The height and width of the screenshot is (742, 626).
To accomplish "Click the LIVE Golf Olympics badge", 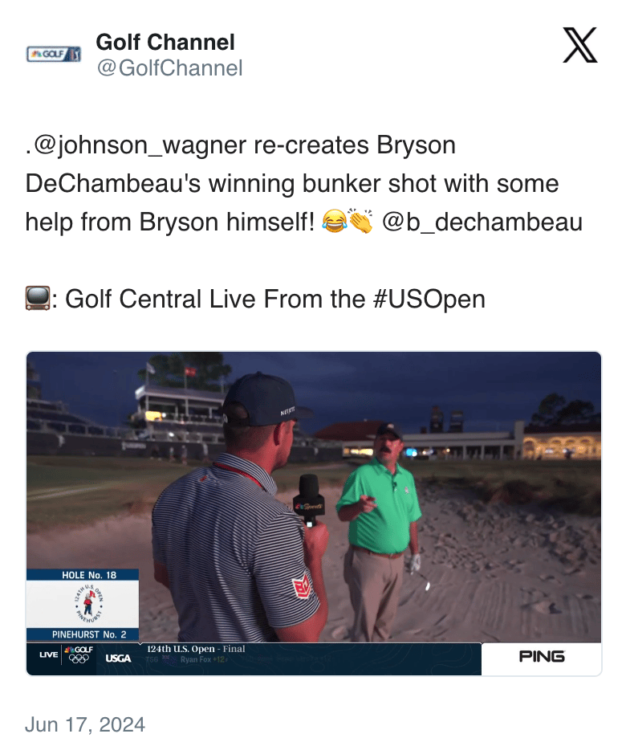I will pos(66,655).
